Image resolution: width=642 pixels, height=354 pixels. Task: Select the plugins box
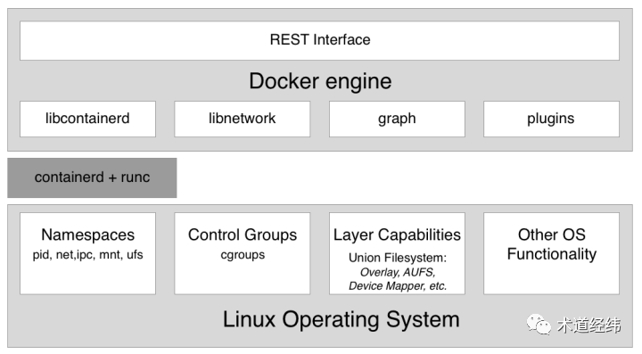551,119
